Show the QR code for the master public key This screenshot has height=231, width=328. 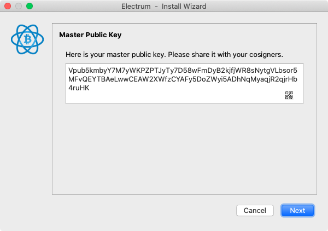(x=289, y=95)
